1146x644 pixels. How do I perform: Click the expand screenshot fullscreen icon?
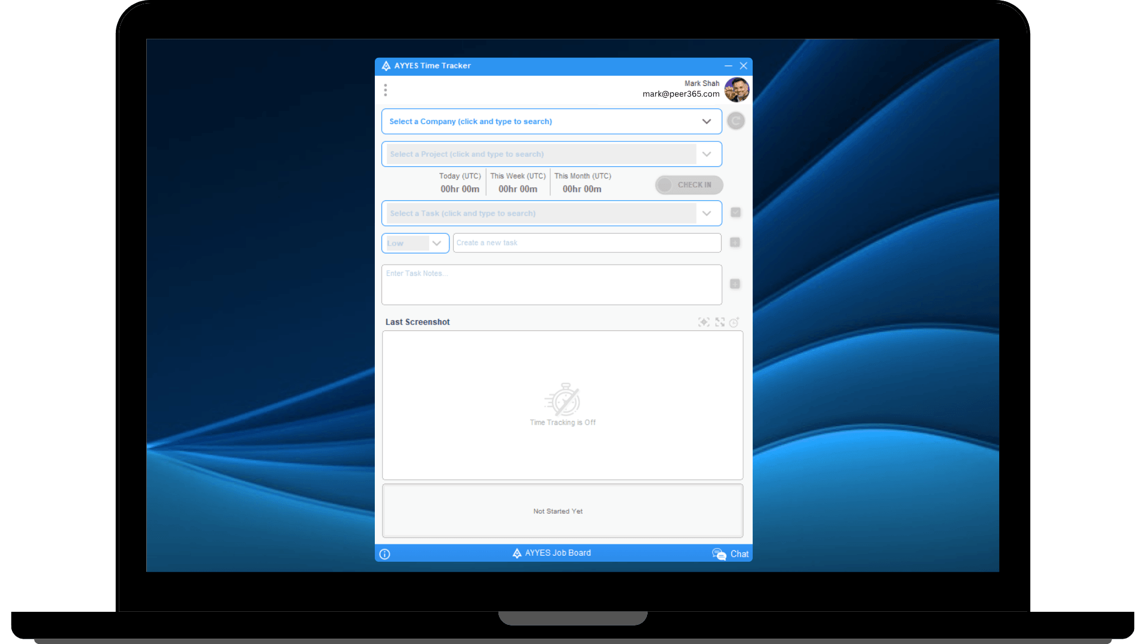coord(720,322)
